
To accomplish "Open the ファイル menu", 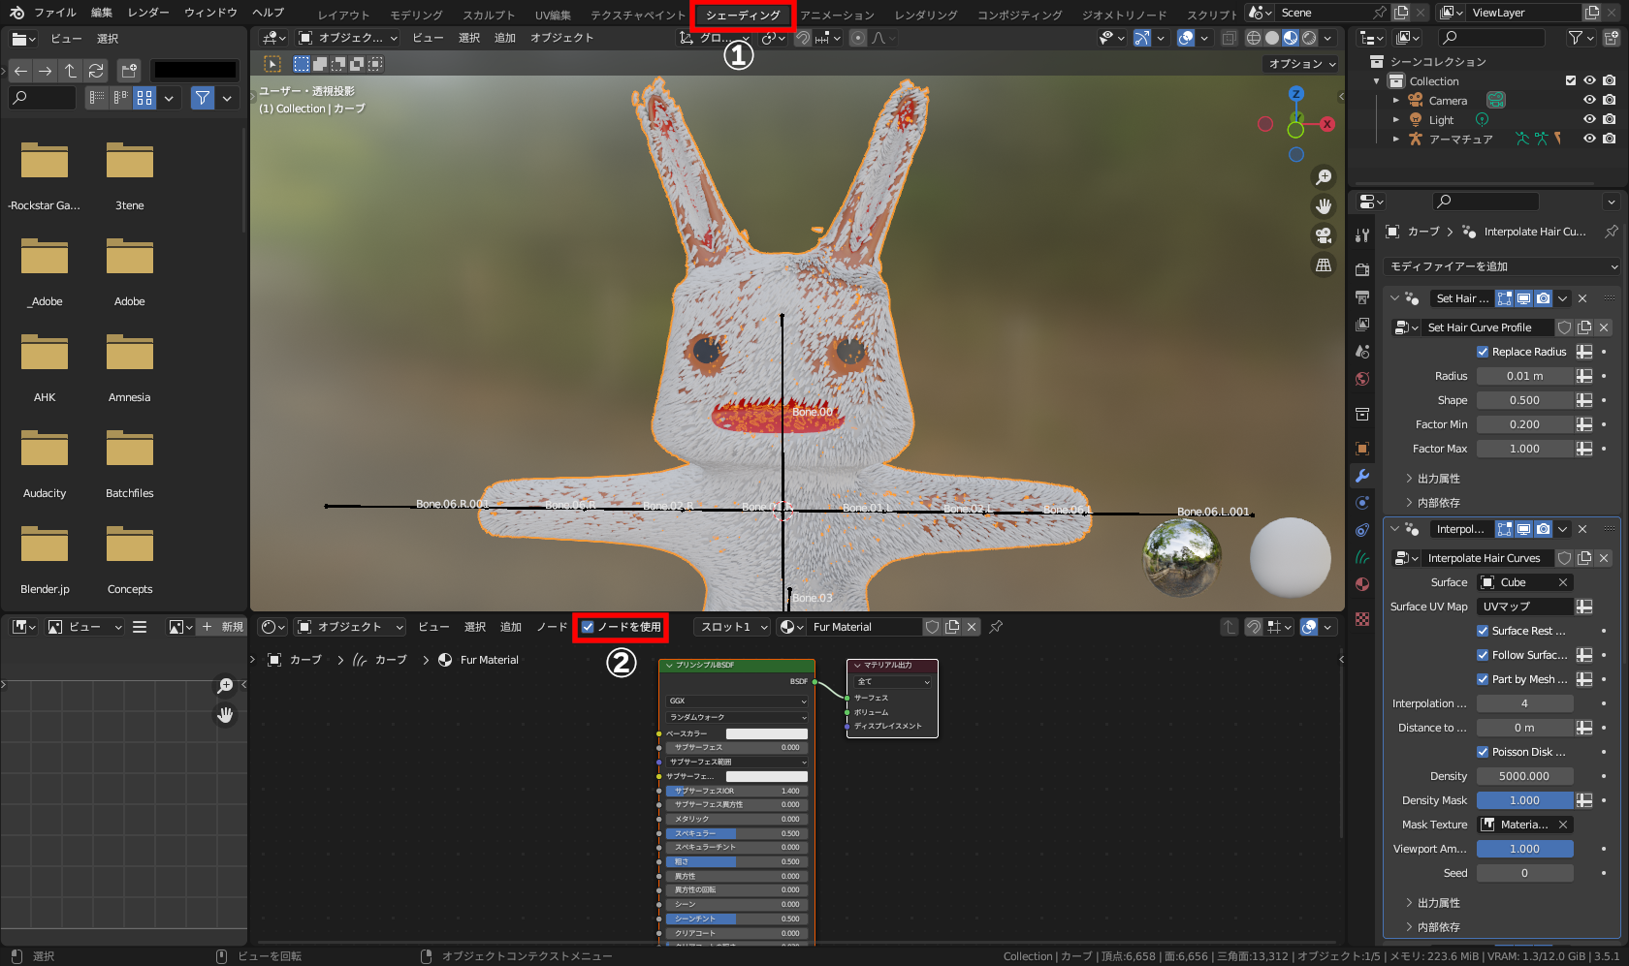I will (x=55, y=13).
